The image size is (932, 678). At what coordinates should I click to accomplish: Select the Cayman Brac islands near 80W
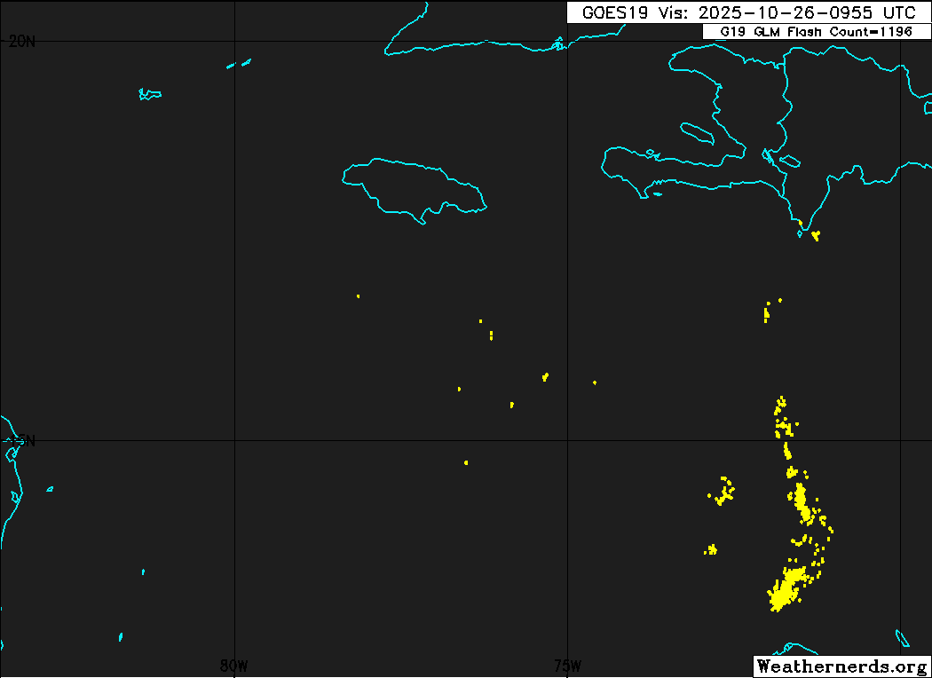tap(239, 63)
